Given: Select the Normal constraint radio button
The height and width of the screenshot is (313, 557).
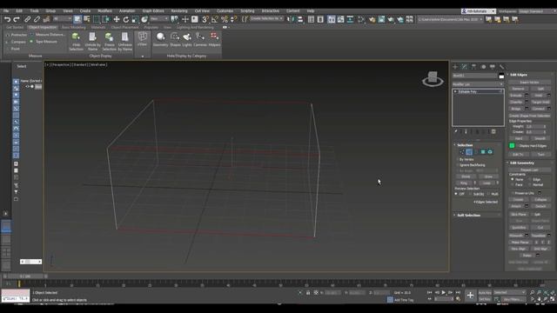Looking at the screenshot, I should click(x=530, y=185).
